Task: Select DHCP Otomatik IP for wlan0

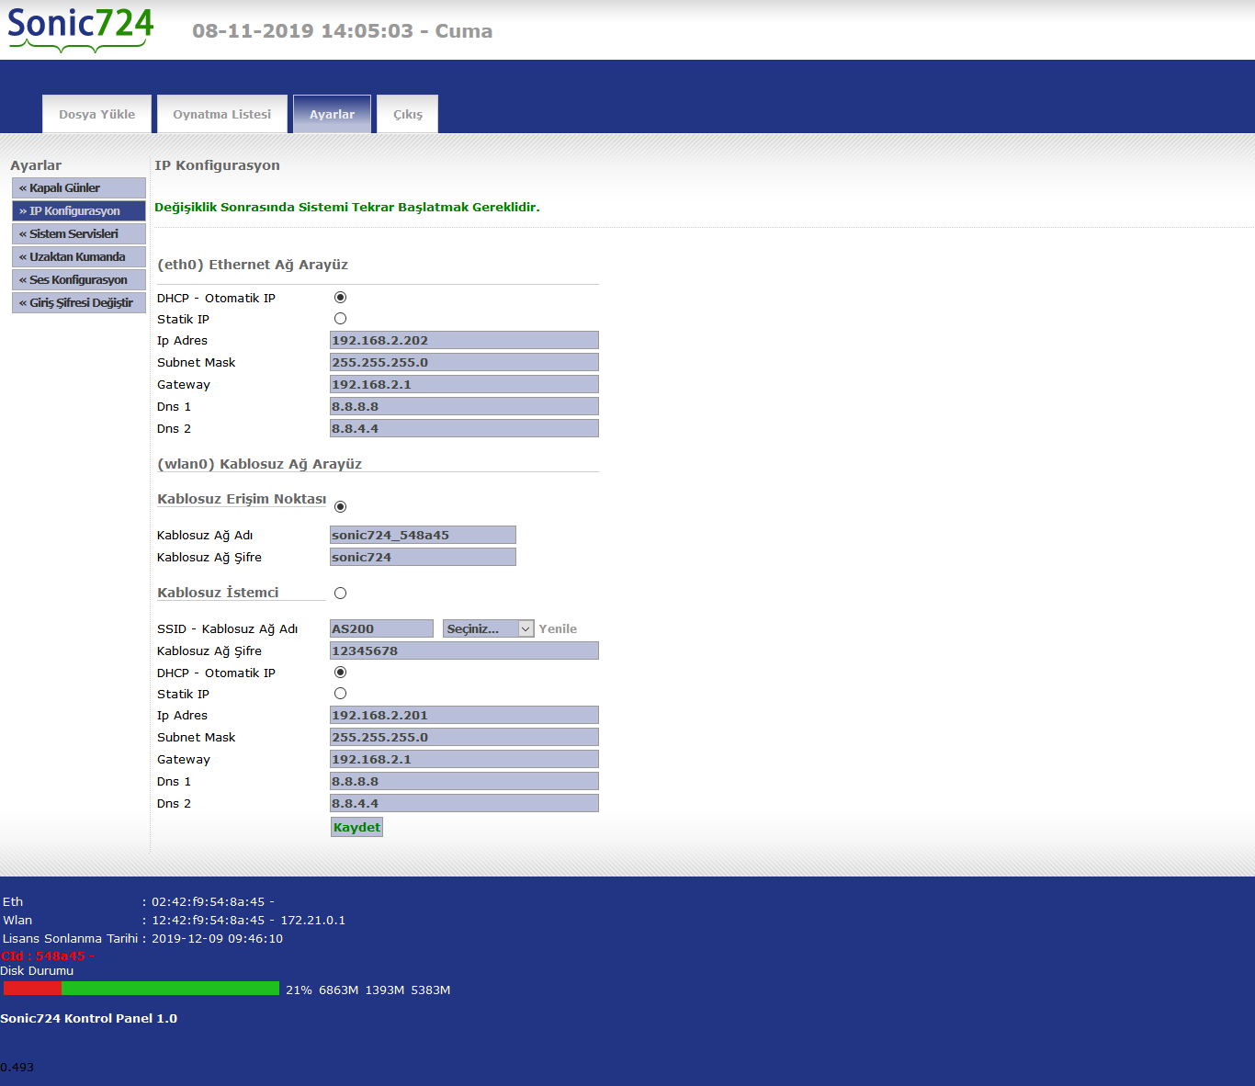Action: click(340, 672)
